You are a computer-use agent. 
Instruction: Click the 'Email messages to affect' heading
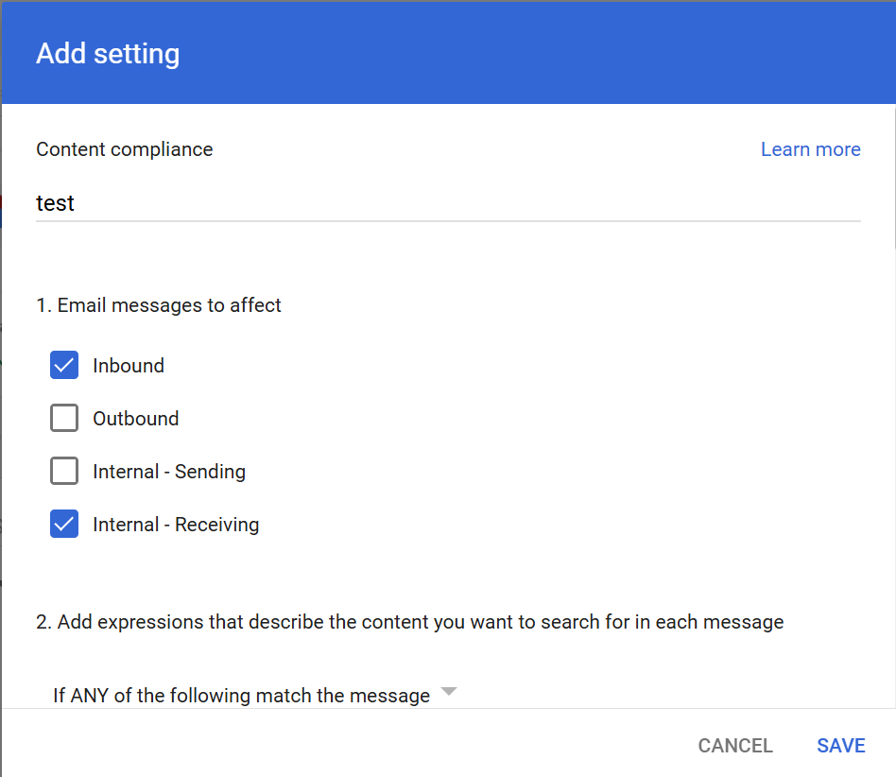click(159, 305)
